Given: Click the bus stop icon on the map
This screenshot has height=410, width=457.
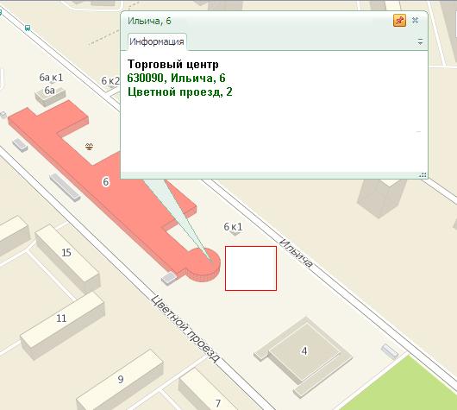Looking at the screenshot, I should 28,28.
